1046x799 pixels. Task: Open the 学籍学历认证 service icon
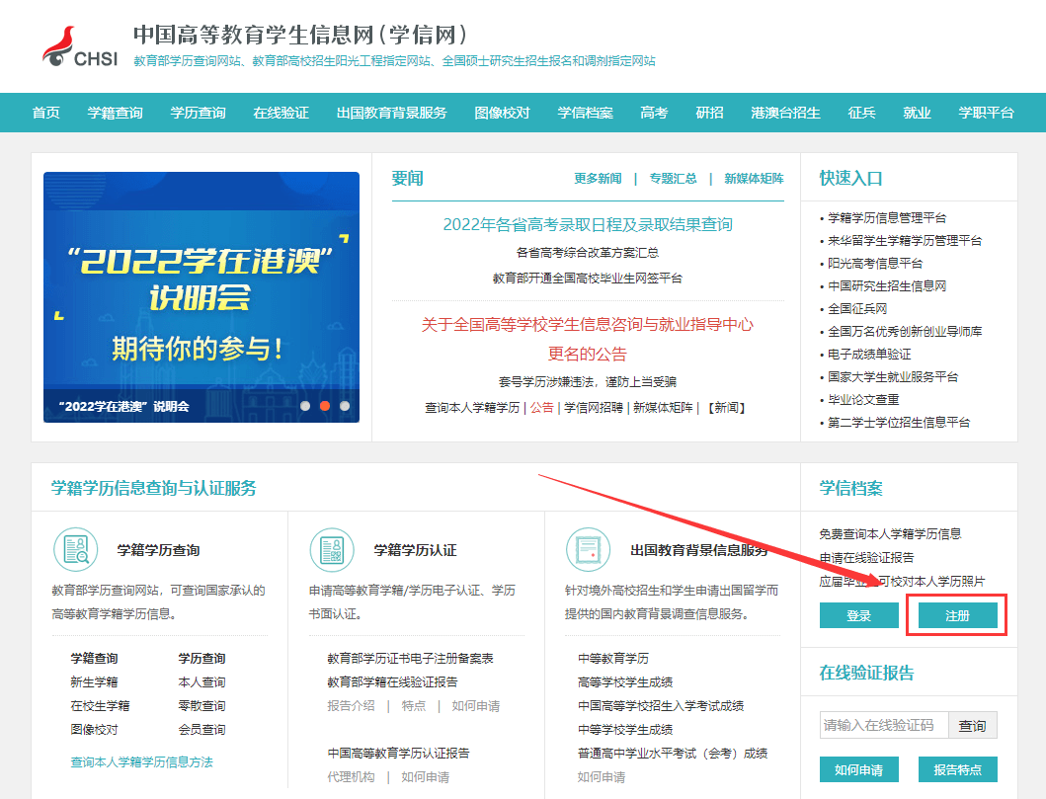coord(332,549)
